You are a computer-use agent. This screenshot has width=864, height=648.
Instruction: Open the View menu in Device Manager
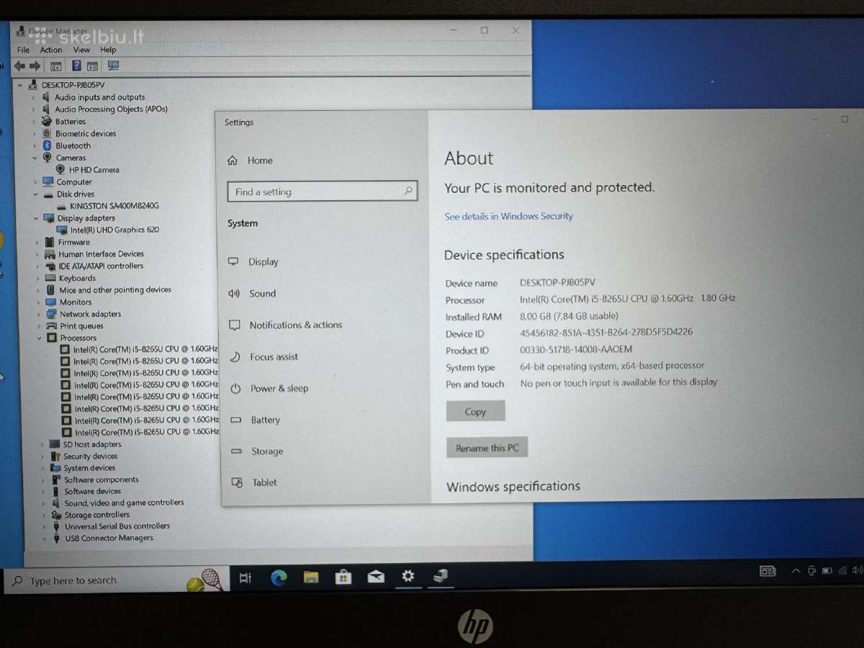pyautogui.click(x=81, y=50)
